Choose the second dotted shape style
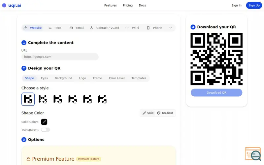Screen dimensions: 264x165 (x=43, y=99)
